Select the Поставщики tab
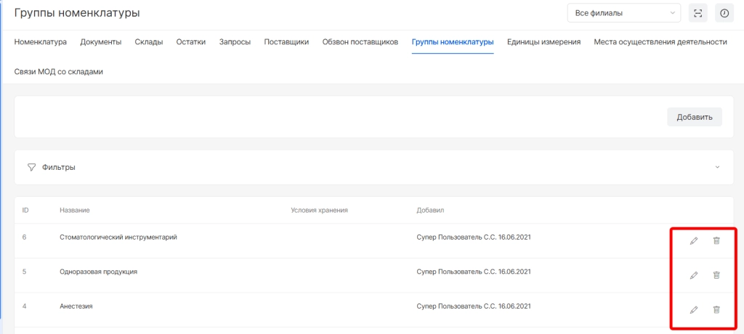The height and width of the screenshot is (334, 744). tap(286, 42)
